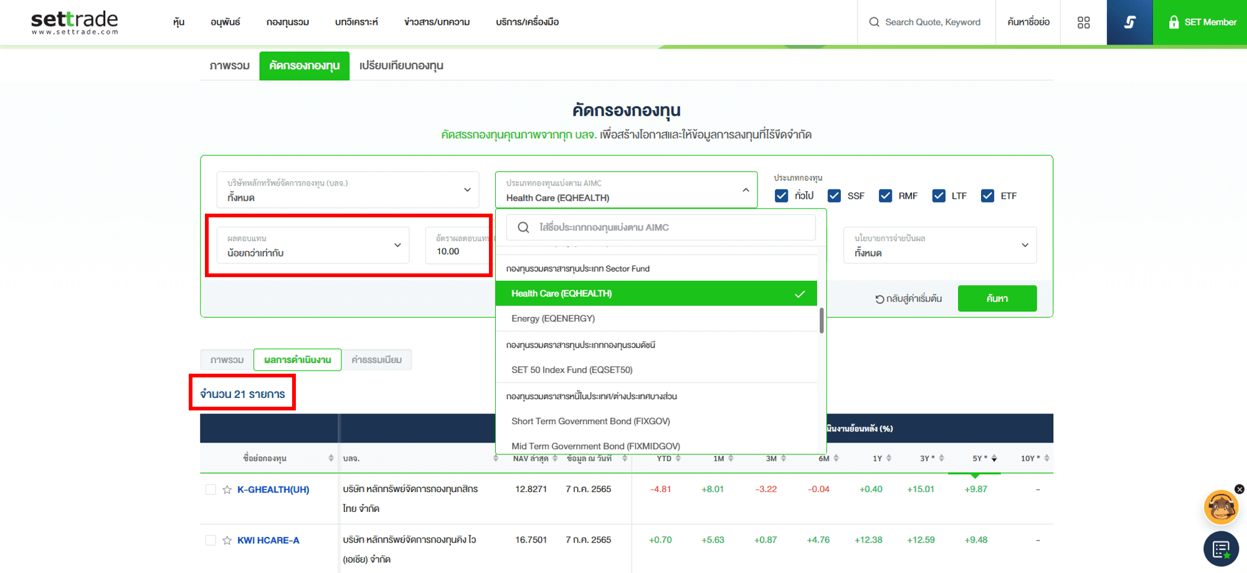This screenshot has width=1247, height=573.
Task: Uncheck the SSF fund type checkbox
Action: (x=834, y=196)
